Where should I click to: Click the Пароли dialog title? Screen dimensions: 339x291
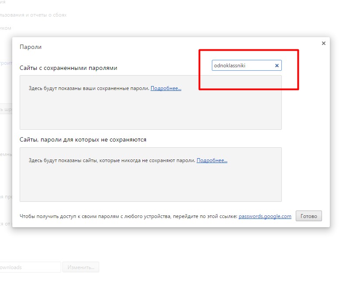pyautogui.click(x=31, y=47)
